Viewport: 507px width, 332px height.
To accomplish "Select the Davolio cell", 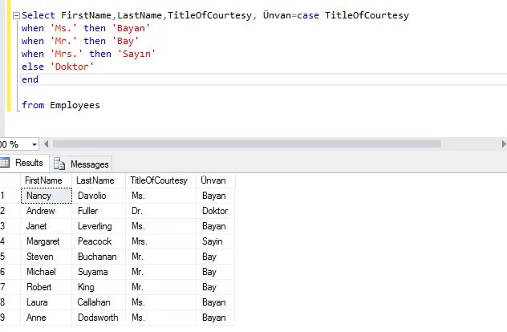I will pyautogui.click(x=99, y=196).
